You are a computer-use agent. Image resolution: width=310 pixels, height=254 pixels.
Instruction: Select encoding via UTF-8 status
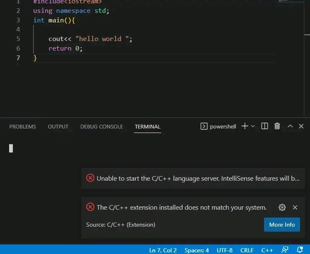pos(225,250)
